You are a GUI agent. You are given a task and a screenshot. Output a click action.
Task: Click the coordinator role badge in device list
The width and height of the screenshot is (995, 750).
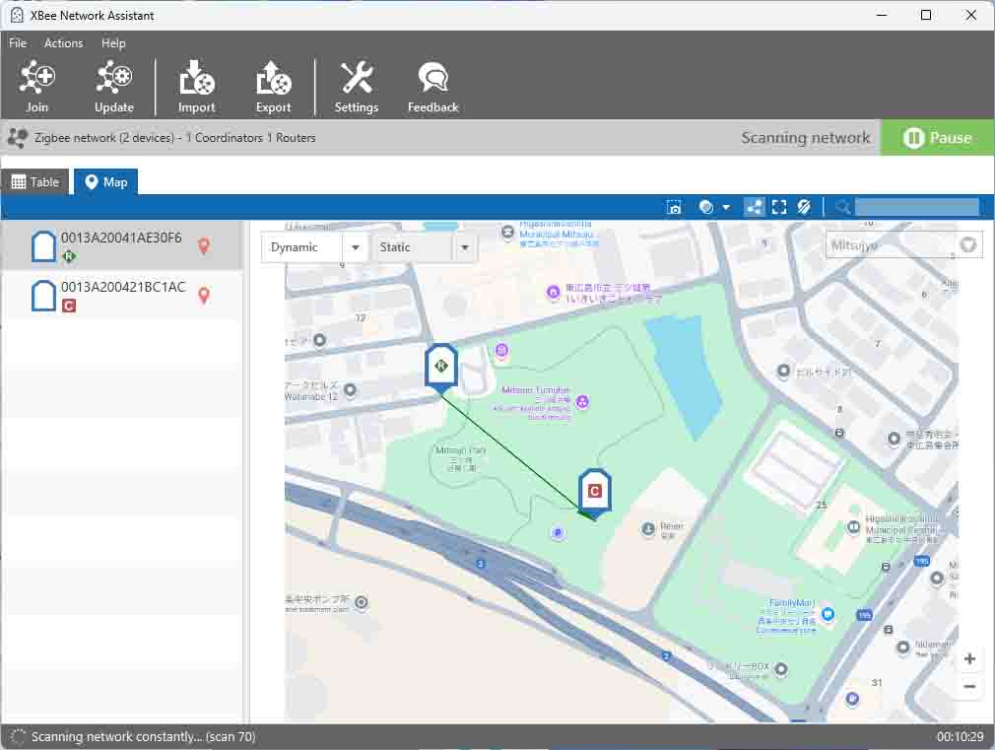(x=69, y=307)
